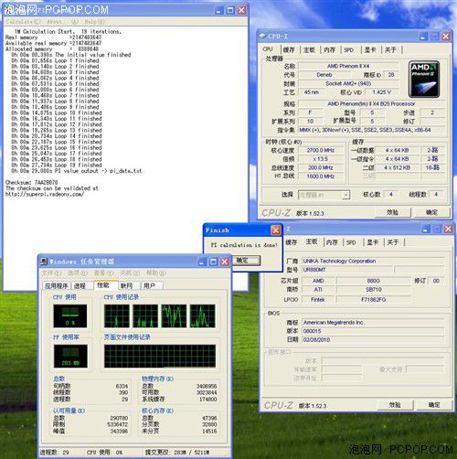This screenshot has width=457, height=459.
Task: Open the 选项 menu in Task Manager
Action: pyautogui.click(x=78, y=272)
